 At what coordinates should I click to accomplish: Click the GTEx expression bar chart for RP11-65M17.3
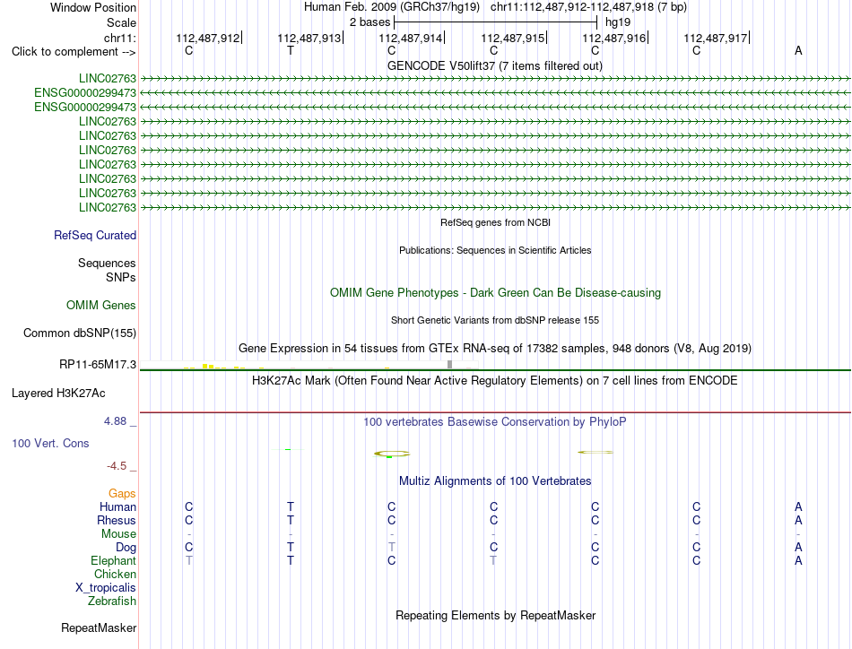pyautogui.click(x=309, y=365)
